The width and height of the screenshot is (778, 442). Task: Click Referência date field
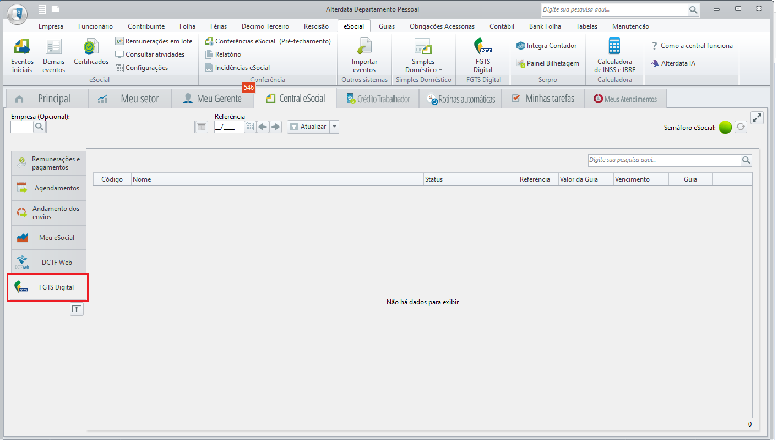tap(229, 127)
